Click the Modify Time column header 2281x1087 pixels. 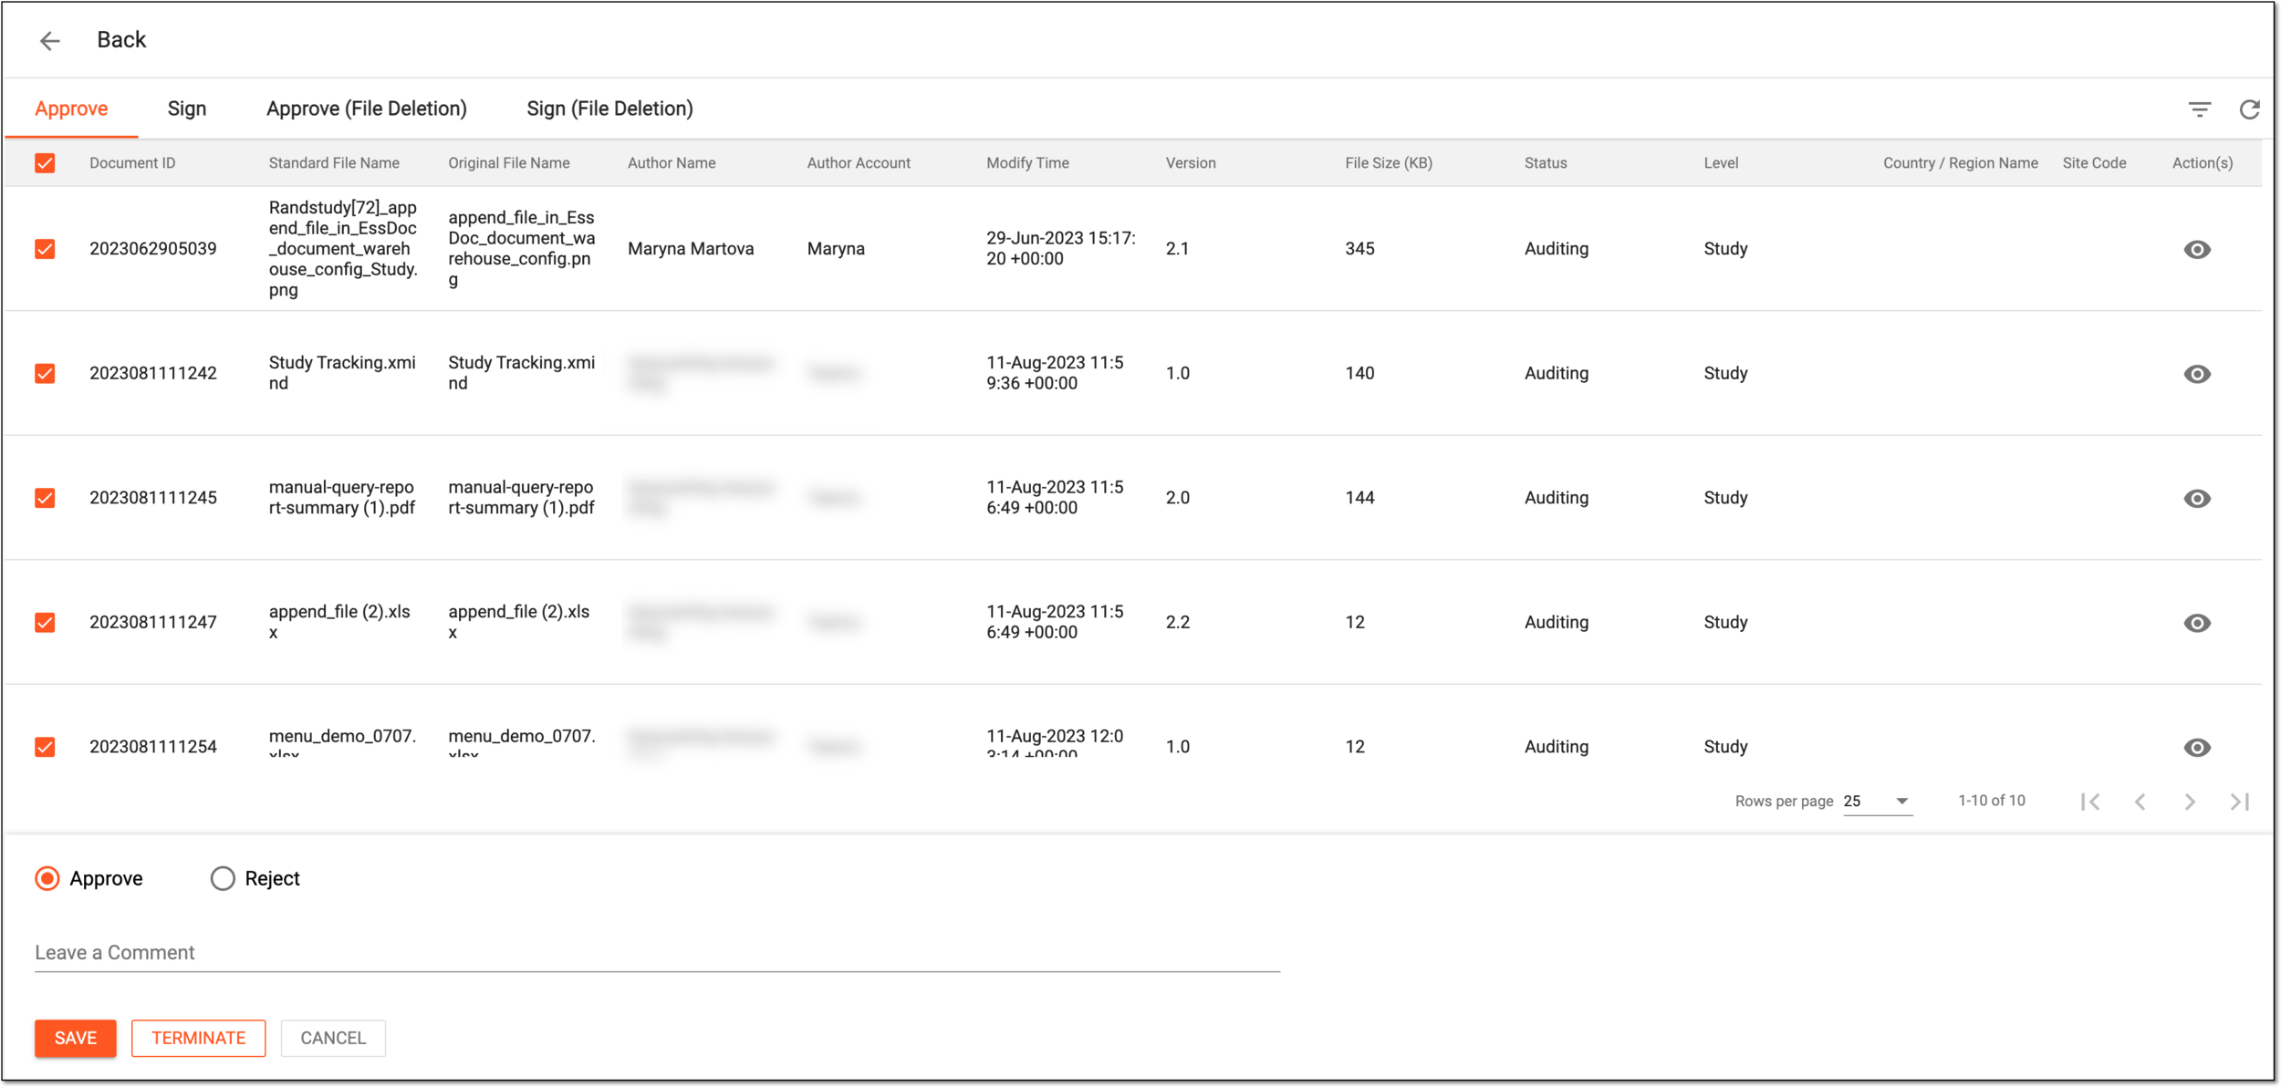point(1027,163)
